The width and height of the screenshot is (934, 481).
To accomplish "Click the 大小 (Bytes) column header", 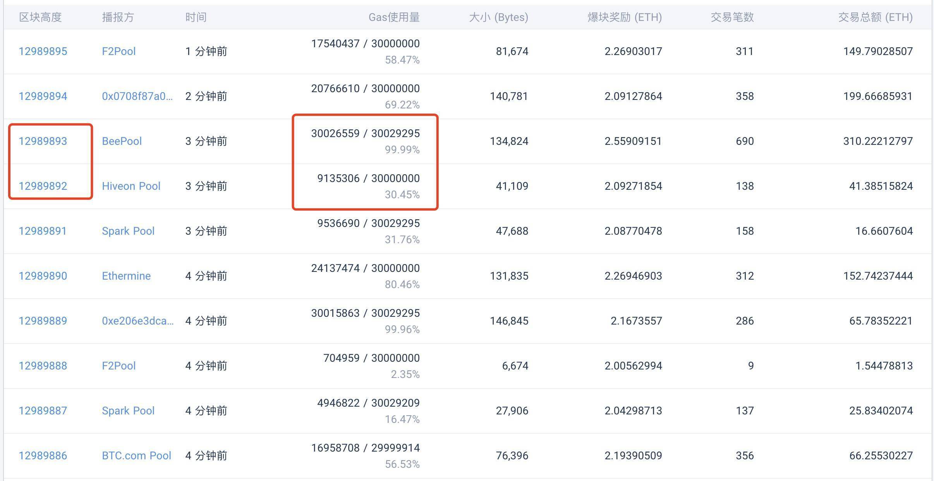I will pos(498,17).
